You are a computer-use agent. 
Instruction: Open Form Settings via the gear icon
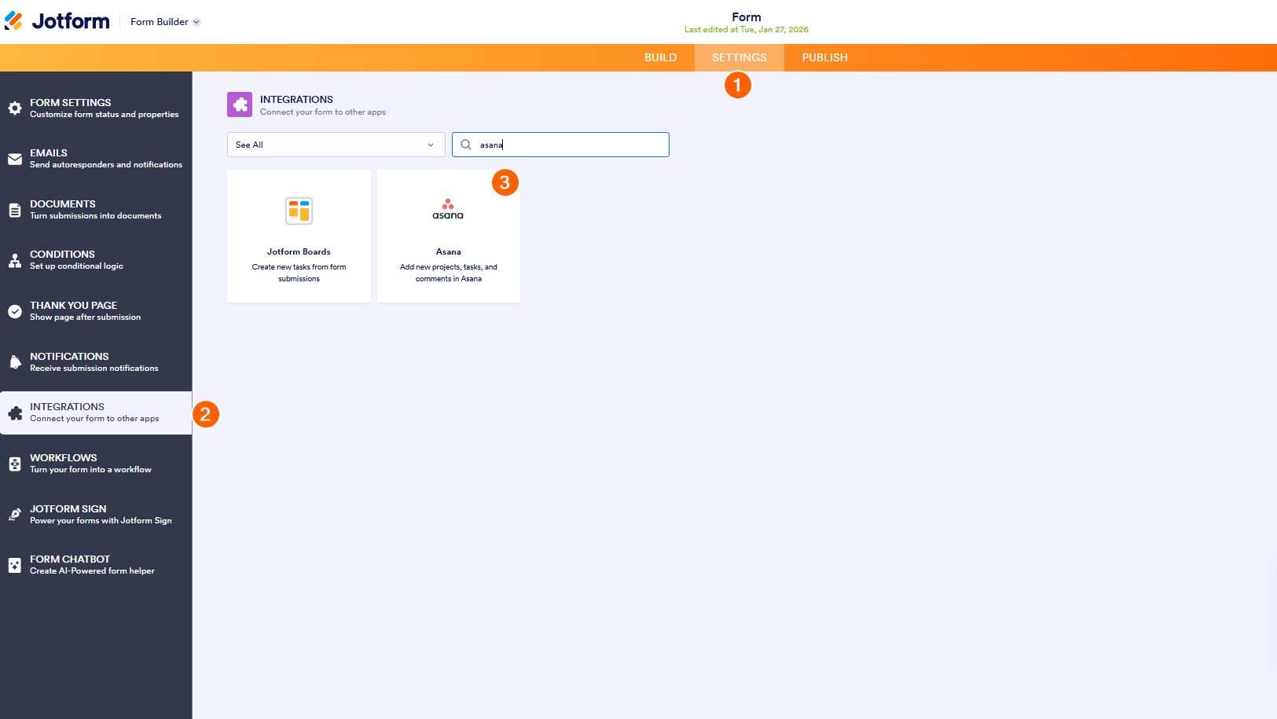click(15, 108)
